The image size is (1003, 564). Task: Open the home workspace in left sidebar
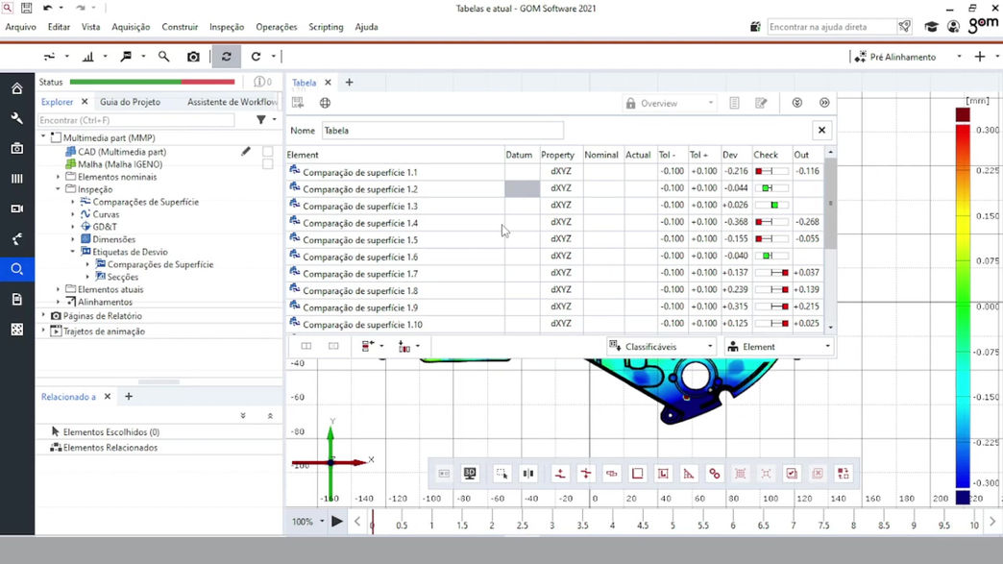coord(17,89)
